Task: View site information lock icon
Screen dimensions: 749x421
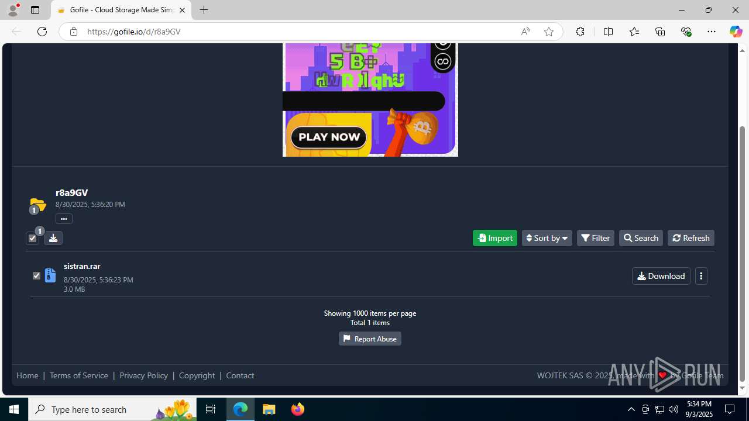Action: tap(74, 32)
